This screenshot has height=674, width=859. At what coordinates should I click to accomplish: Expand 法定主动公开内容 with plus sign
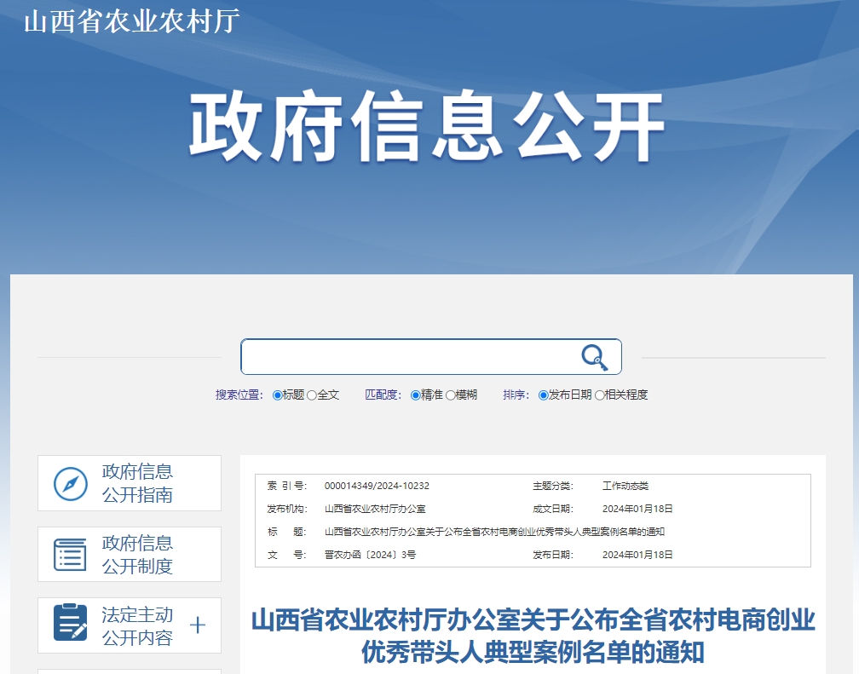pyautogui.click(x=198, y=625)
